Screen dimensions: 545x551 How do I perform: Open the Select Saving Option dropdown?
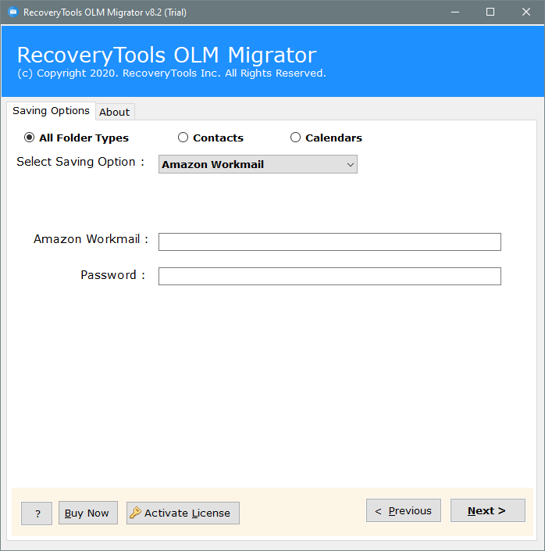[x=258, y=164]
